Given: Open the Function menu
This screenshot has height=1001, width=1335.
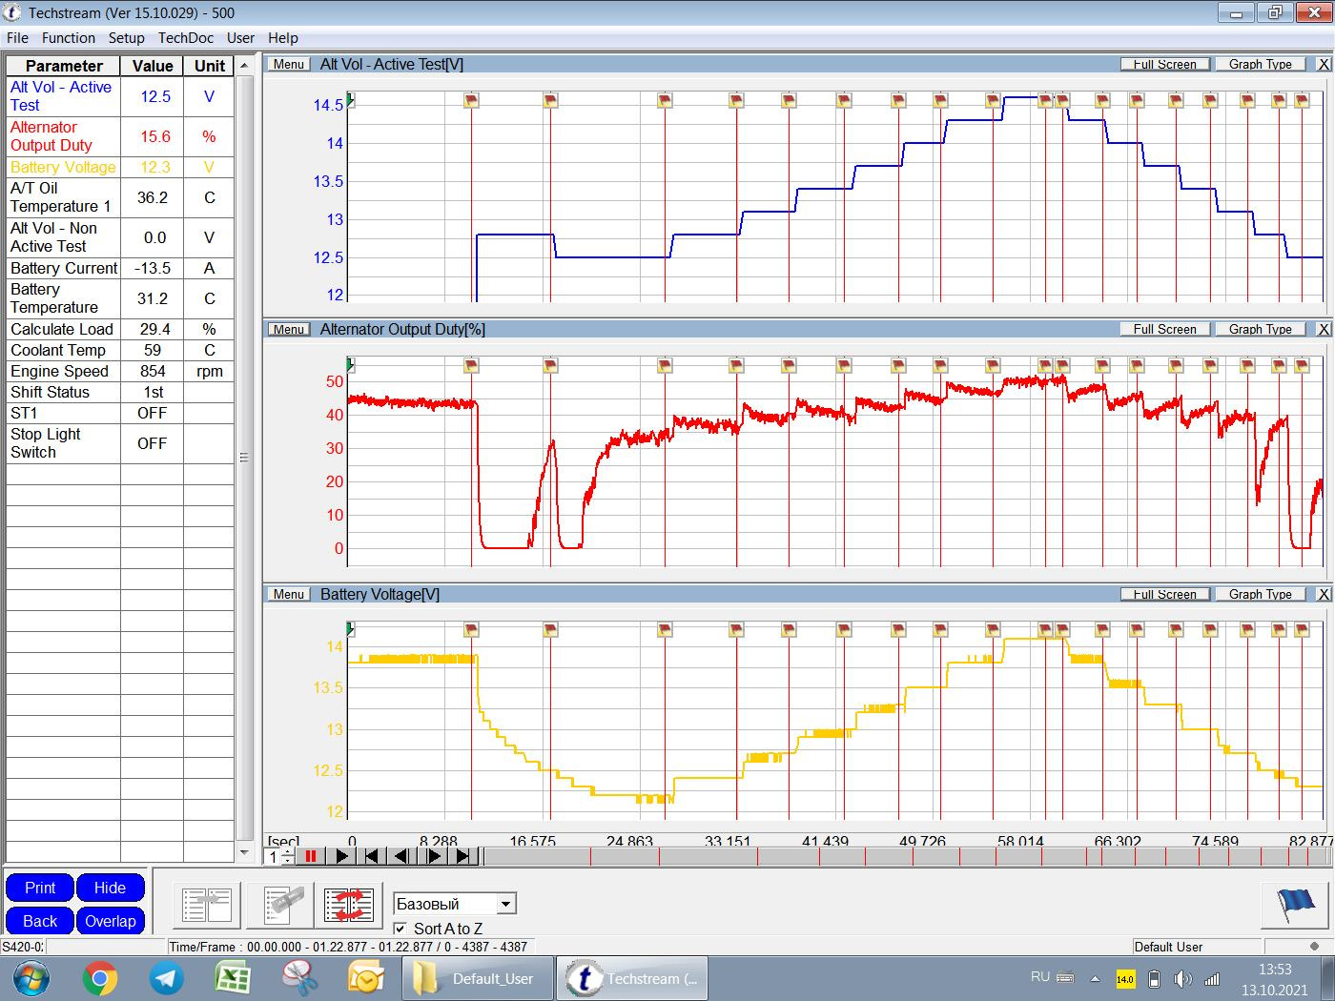Looking at the screenshot, I should click(69, 38).
